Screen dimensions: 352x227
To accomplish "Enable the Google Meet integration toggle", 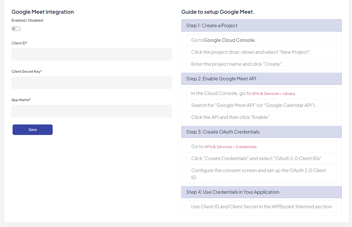I will click(16, 28).
